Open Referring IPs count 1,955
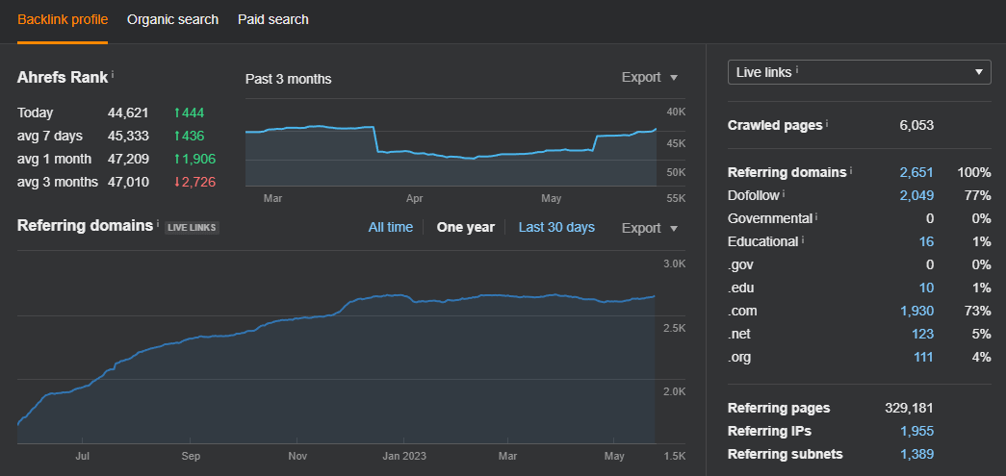1006x476 pixels. 916,431
